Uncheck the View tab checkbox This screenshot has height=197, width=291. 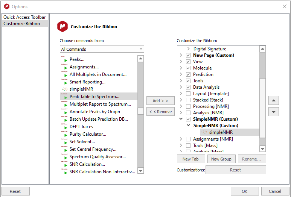pos(188,62)
